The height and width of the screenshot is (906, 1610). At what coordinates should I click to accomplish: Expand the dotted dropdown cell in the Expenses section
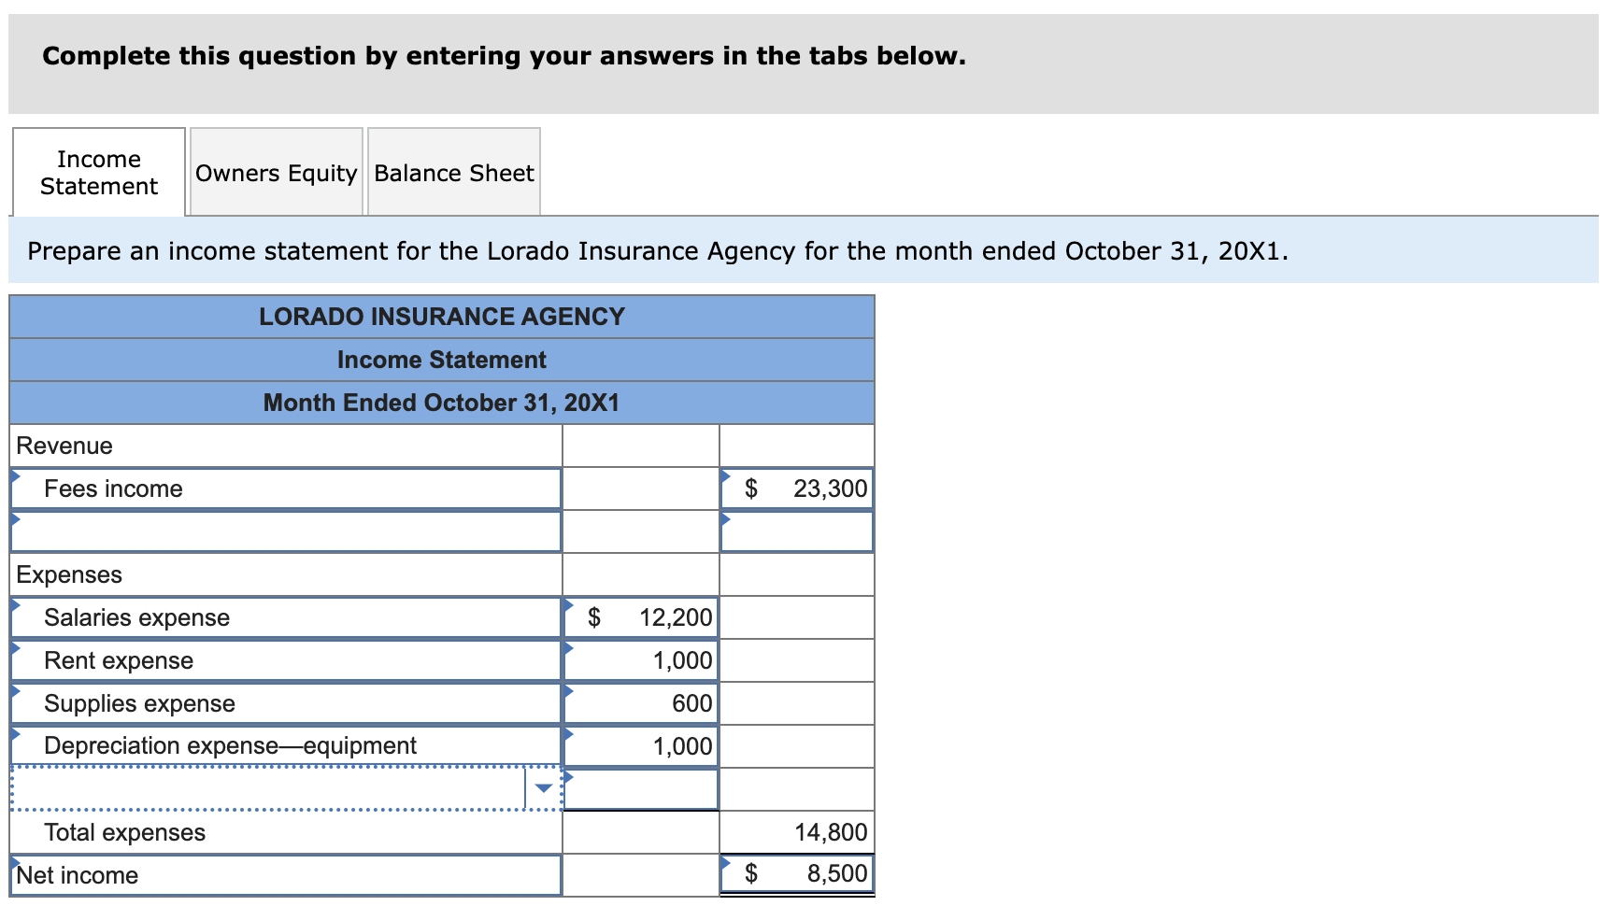tap(280, 787)
